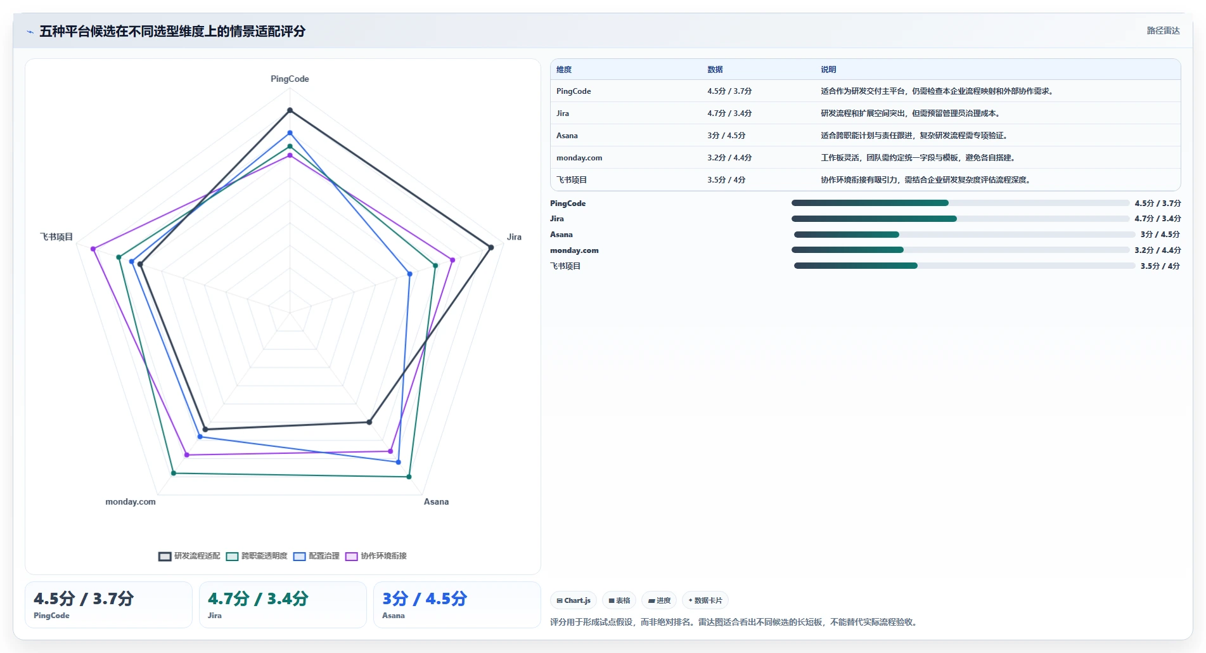Click the 路径雷达 label in header
1206x653 pixels.
coord(1163,30)
